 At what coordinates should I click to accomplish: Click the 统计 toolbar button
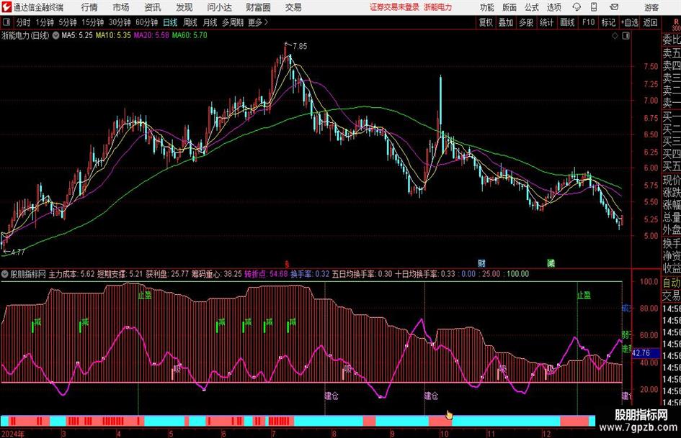click(546, 22)
